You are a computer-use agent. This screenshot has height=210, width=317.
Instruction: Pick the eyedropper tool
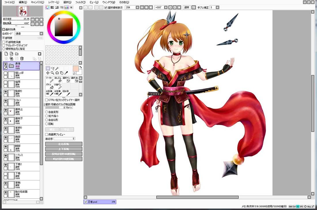click(66, 73)
